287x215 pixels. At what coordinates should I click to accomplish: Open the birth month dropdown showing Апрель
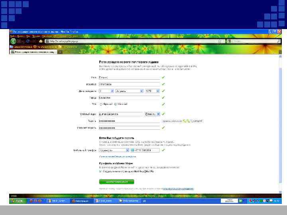click(x=130, y=91)
